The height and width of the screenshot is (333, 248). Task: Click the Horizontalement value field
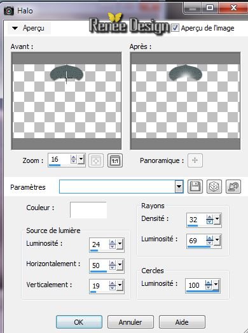point(99,266)
